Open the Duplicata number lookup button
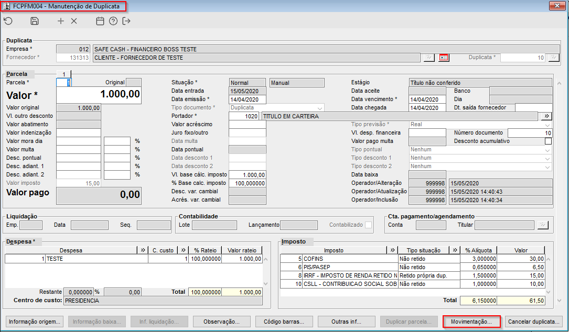569x332 pixels. pos(554,58)
